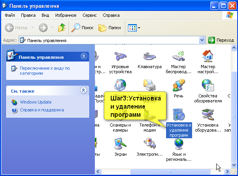Click the Назад back button

(16, 28)
